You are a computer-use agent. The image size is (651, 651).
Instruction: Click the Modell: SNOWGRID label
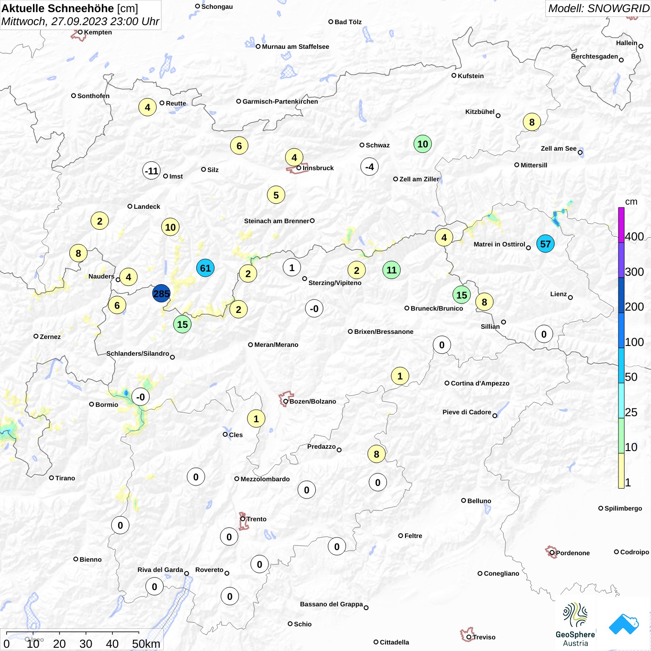click(598, 8)
